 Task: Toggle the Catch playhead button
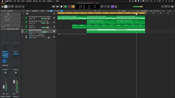pos(62,11)
